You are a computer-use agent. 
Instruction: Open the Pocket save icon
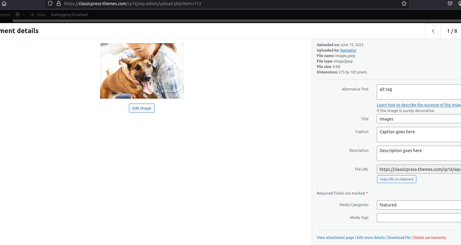click(450, 4)
